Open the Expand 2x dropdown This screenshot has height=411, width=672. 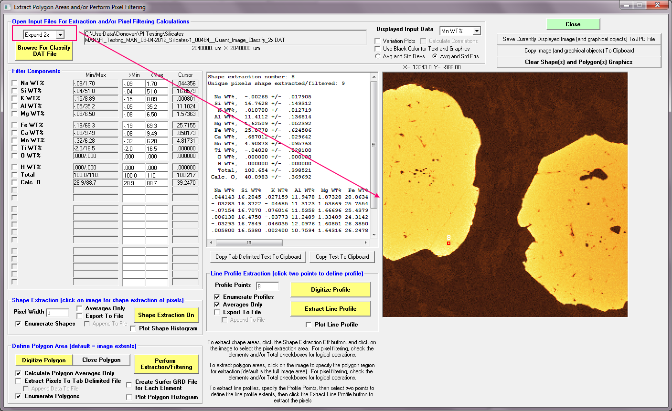click(x=60, y=35)
